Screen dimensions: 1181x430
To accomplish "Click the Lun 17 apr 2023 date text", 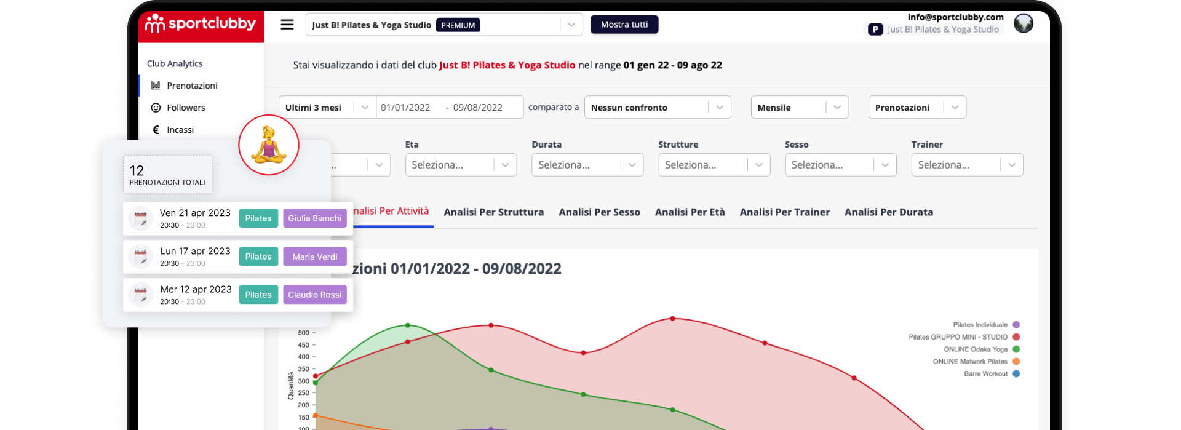I will (195, 251).
